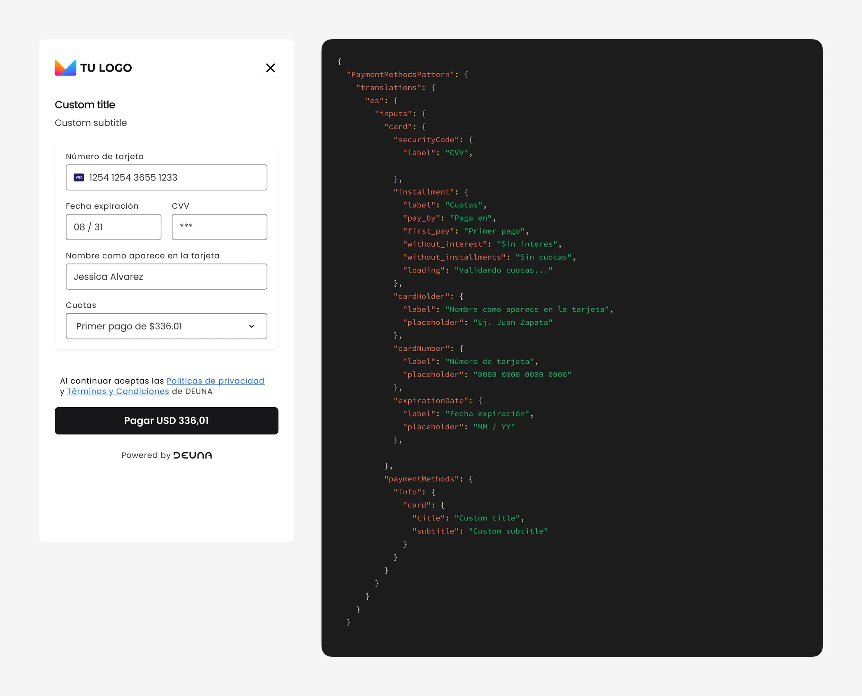Click the "Primer pago" value in the code
Screen dimensions: 862x696
tap(494, 231)
